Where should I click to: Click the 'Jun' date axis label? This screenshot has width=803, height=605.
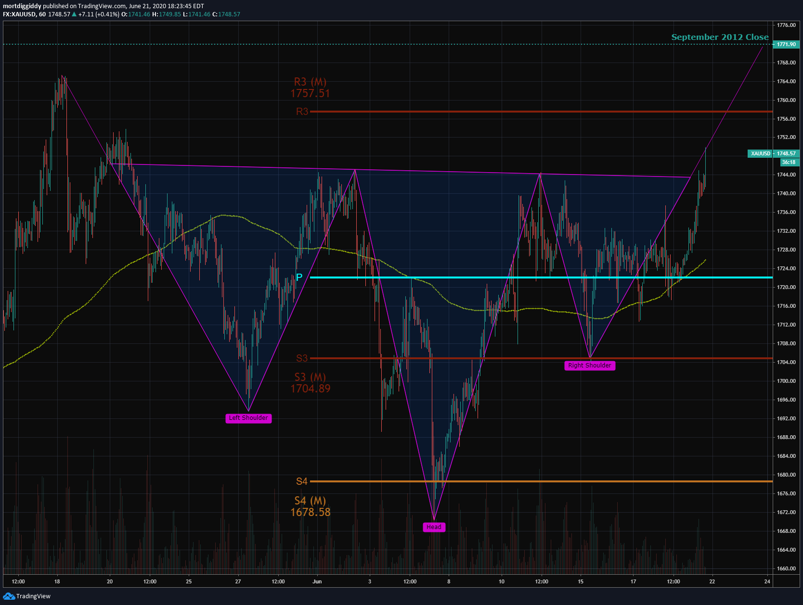pyautogui.click(x=317, y=581)
